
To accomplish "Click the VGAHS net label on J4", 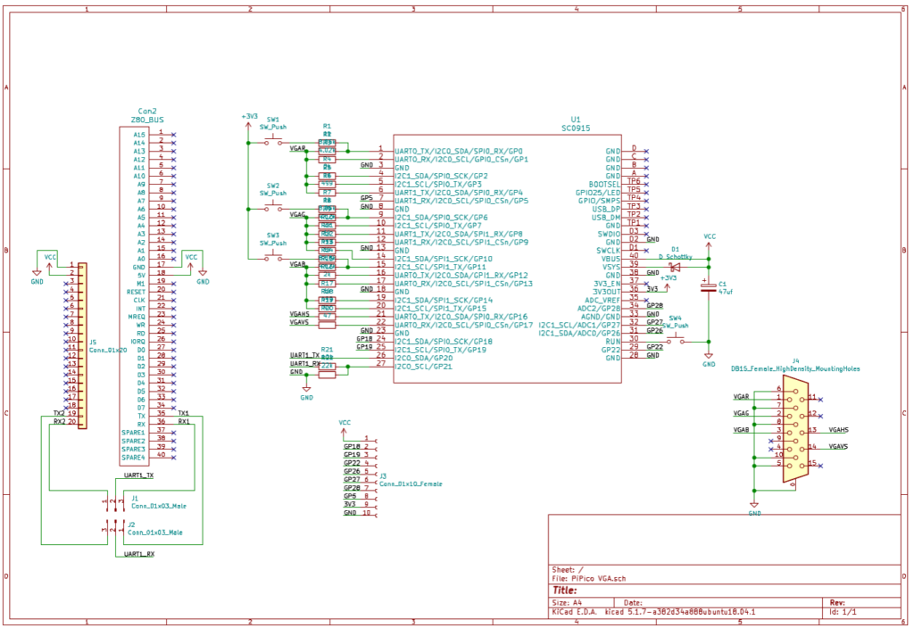I will point(838,430).
